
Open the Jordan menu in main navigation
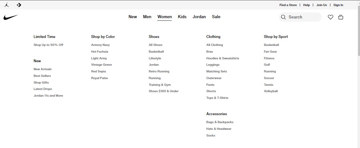(x=199, y=17)
